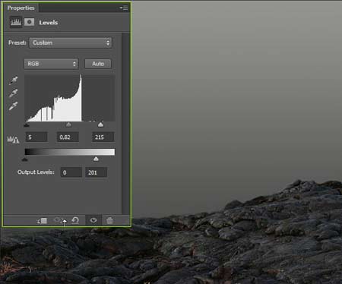This screenshot has height=284, width=342.
Task: Toggle layer visibility eye icon
Action: (x=93, y=220)
